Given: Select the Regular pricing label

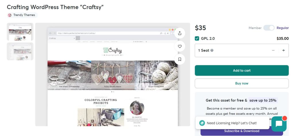Looking at the screenshot, I should click(283, 28).
